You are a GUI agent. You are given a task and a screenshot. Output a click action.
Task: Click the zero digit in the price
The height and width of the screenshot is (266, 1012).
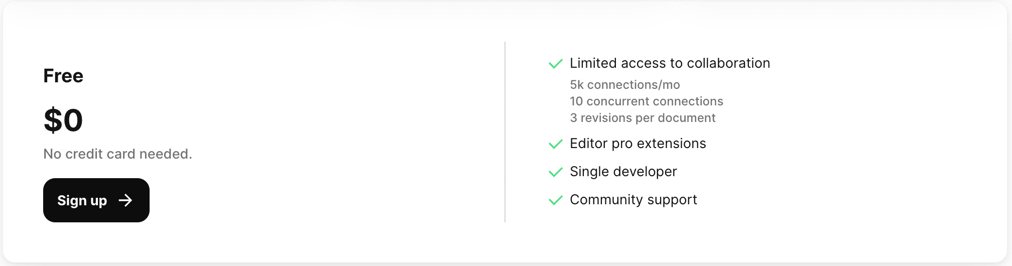(73, 120)
